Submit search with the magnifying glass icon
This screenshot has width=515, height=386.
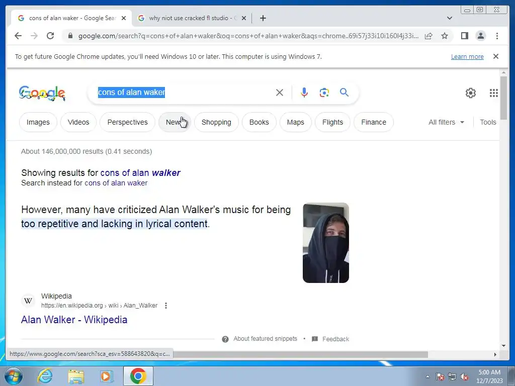[x=344, y=92]
